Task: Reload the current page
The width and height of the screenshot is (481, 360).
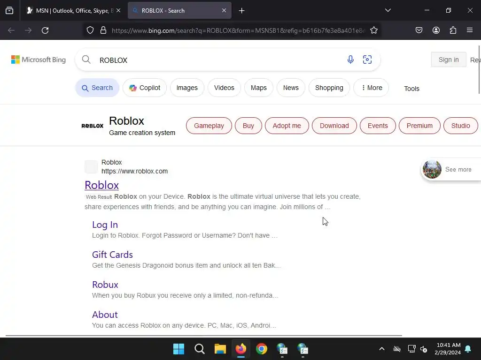Action: pyautogui.click(x=45, y=30)
